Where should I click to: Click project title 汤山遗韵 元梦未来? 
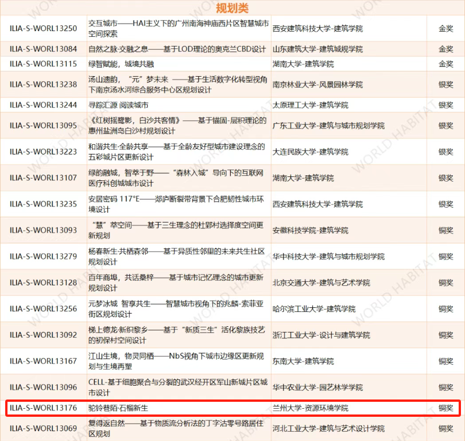coord(178,85)
